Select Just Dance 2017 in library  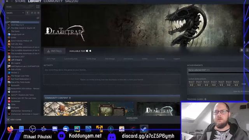[x=18, y=57]
